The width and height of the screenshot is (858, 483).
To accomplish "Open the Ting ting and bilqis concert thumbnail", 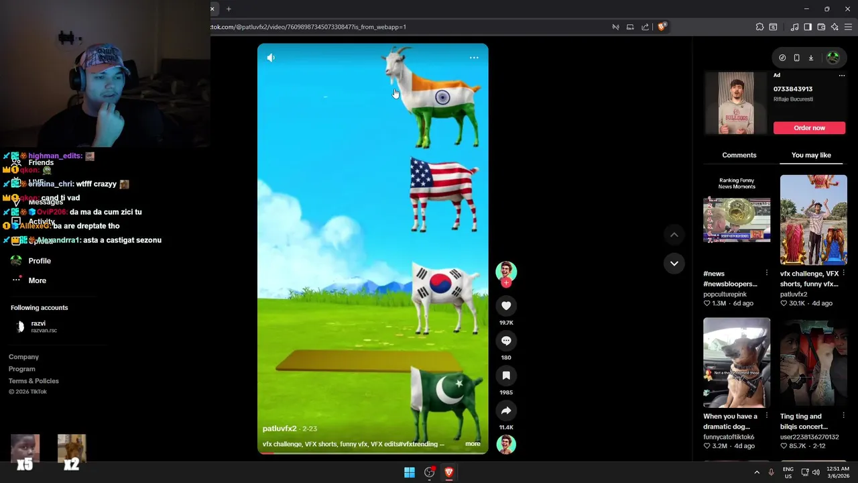I will [x=813, y=362].
